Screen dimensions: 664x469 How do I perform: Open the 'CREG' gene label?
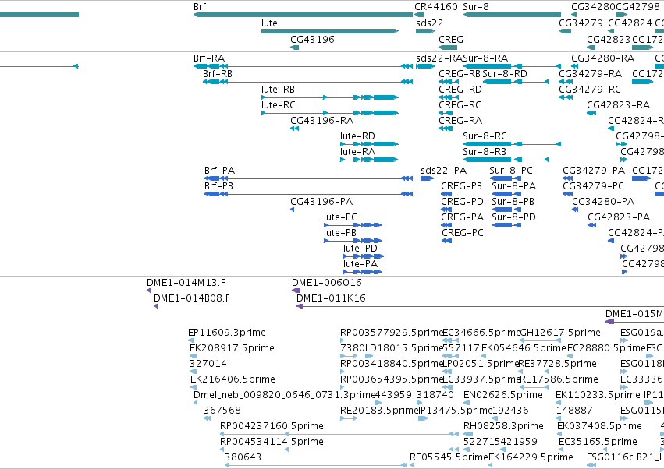point(450,39)
